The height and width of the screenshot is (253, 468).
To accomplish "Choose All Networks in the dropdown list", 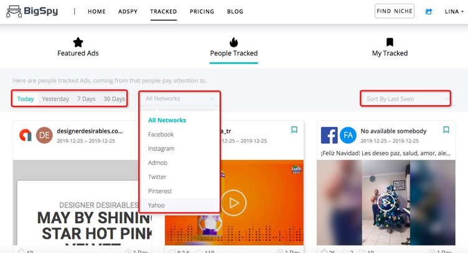I will pos(167,120).
